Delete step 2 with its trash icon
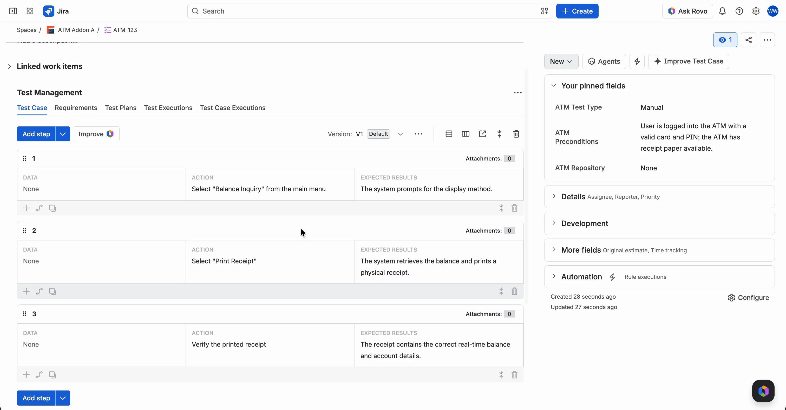786x410 pixels. point(514,292)
